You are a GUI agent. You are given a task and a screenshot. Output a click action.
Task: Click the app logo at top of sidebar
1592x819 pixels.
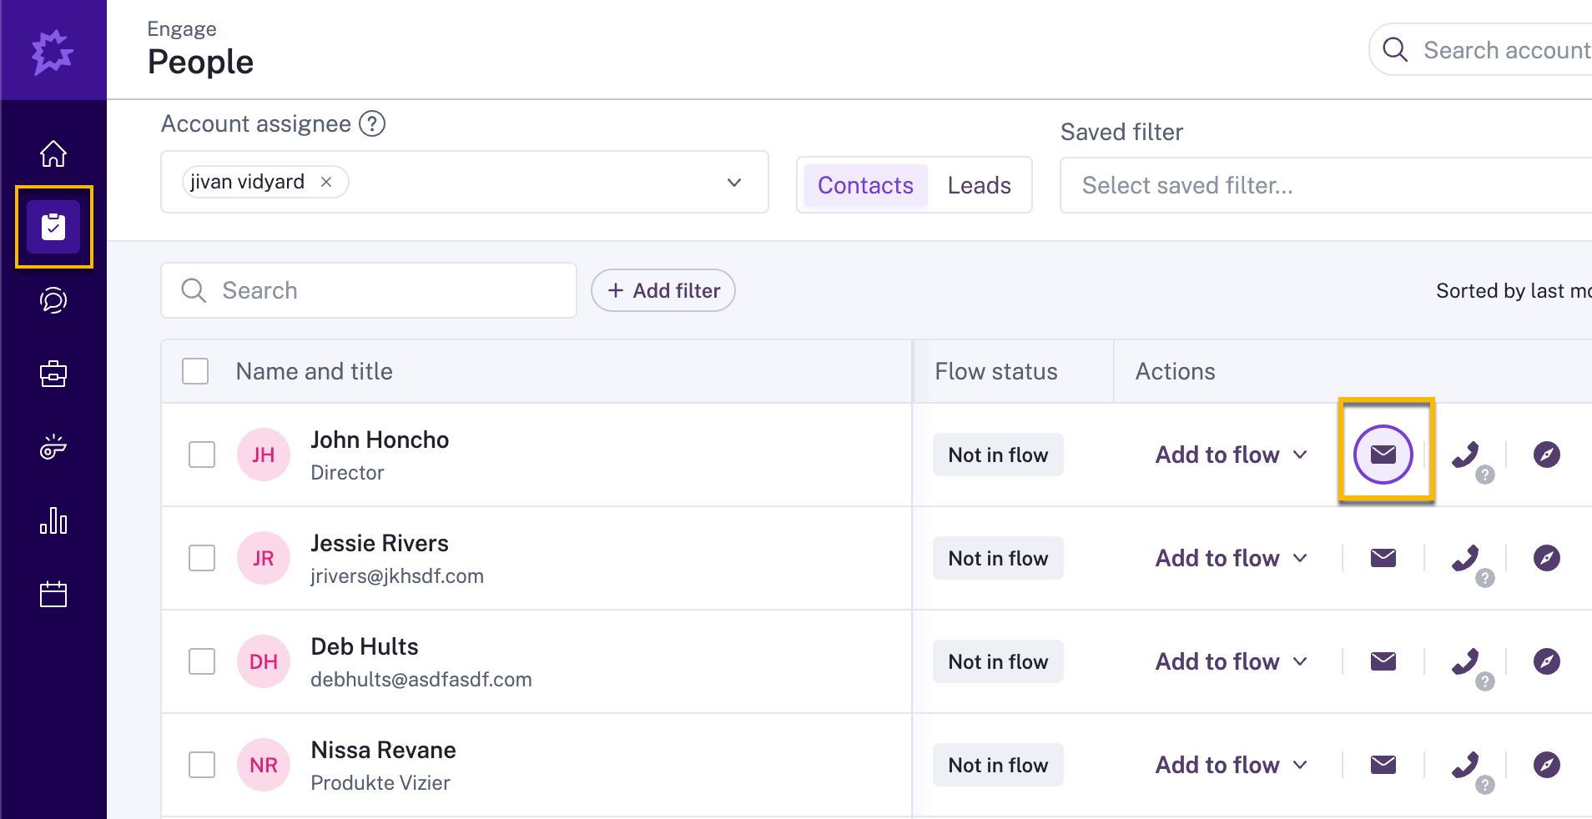click(53, 52)
